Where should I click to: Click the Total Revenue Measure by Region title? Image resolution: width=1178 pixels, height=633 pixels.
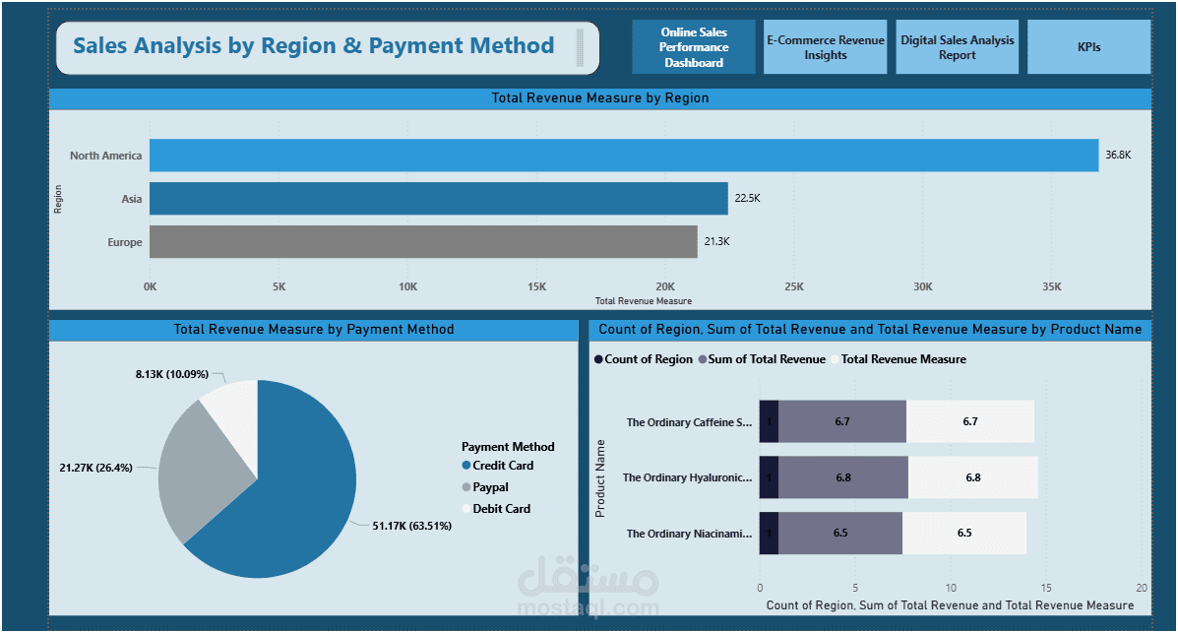[599, 98]
